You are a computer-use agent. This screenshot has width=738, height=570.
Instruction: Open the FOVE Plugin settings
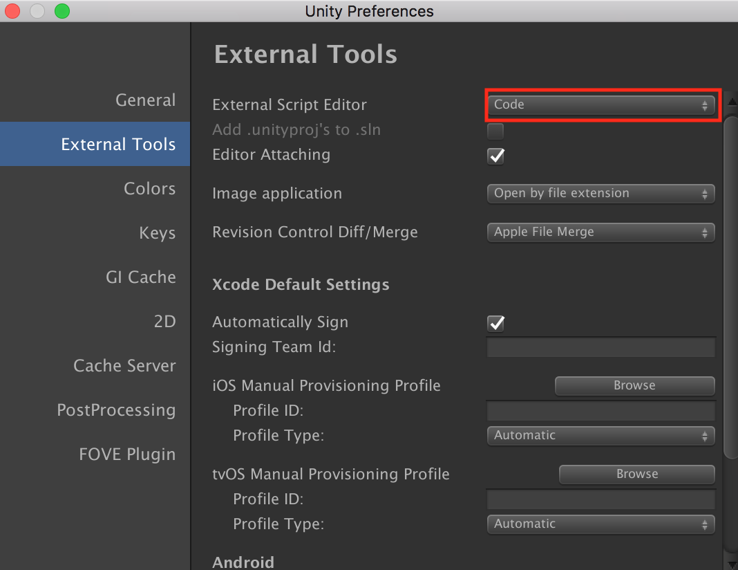pyautogui.click(x=127, y=454)
